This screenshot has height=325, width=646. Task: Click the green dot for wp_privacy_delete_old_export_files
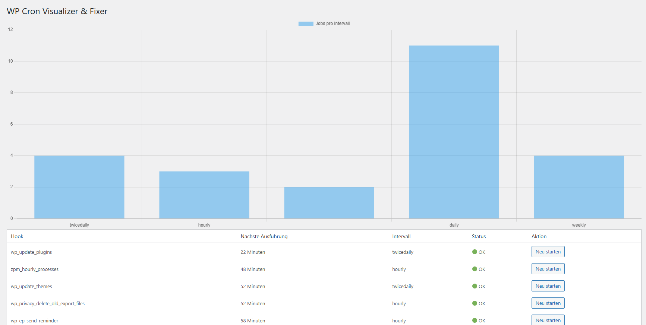pos(475,303)
